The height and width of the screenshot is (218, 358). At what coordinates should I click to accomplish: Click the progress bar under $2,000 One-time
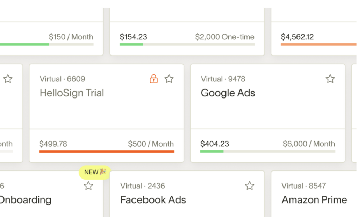(x=187, y=44)
